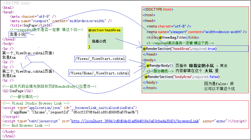Click the async="async" attribute
251x140 pixels.
point(215,121)
